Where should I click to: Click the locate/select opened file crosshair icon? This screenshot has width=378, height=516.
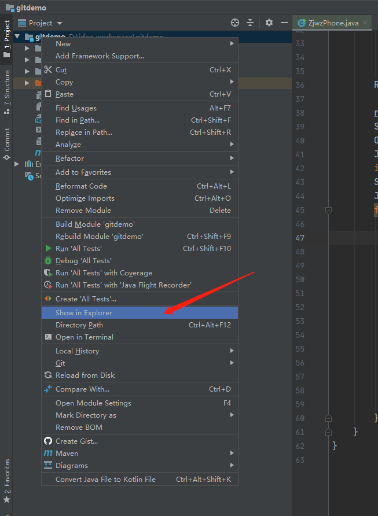click(x=235, y=23)
